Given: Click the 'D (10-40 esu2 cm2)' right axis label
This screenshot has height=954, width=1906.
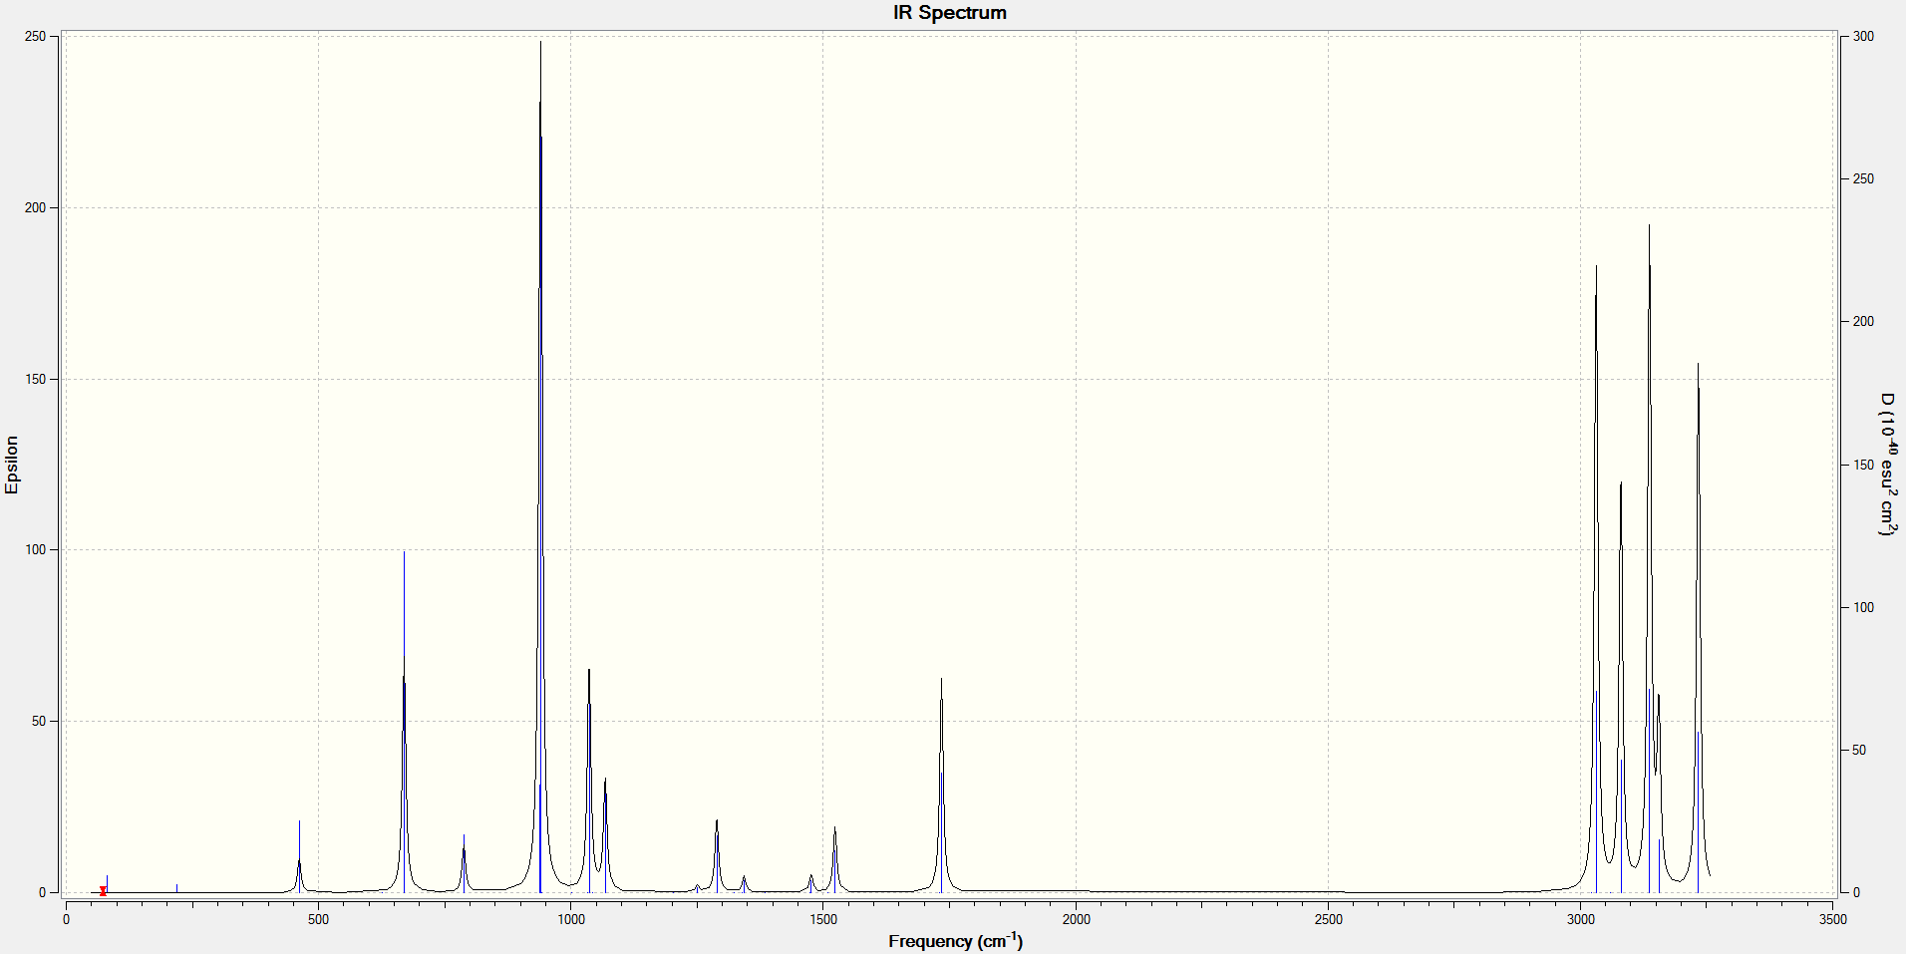Looking at the screenshot, I should (1887, 465).
